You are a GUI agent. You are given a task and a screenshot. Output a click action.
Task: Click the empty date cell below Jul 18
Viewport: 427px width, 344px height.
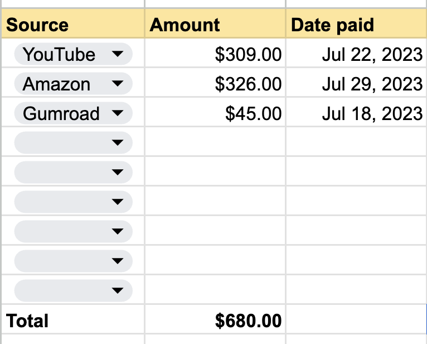[x=356, y=143]
